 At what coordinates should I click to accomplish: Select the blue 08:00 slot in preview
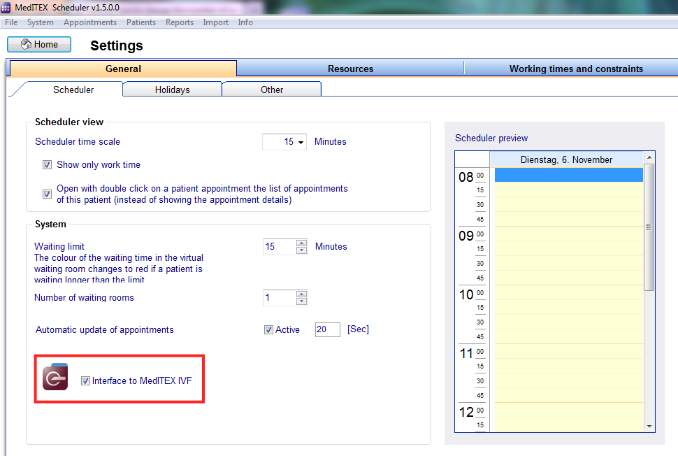568,175
